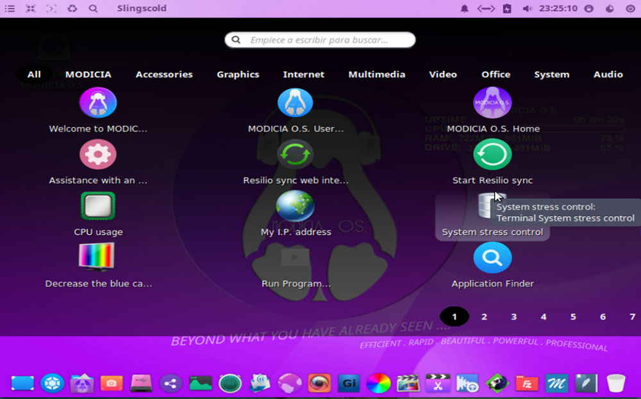Open Application Finder magnifier icon

click(492, 258)
